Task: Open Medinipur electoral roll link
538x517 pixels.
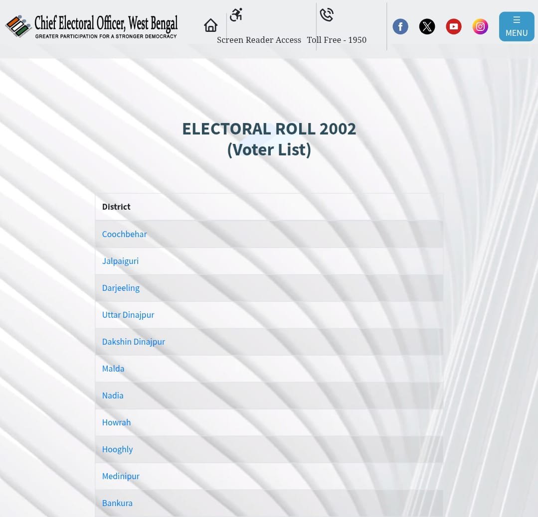Action: 121,476
